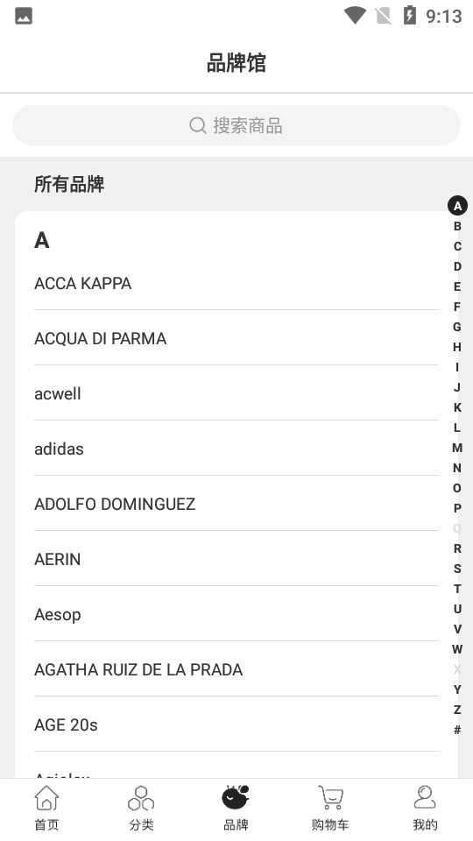Open the 我的 profile icon
Screen dimensions: 473x841
click(425, 797)
